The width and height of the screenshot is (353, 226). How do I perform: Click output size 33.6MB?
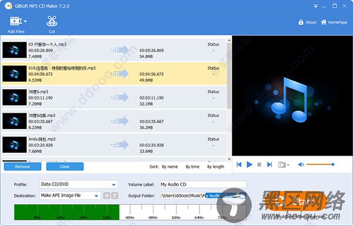pos(146,151)
